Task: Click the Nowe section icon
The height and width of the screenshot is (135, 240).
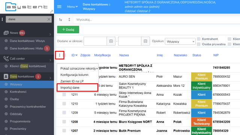Action: point(6,33)
